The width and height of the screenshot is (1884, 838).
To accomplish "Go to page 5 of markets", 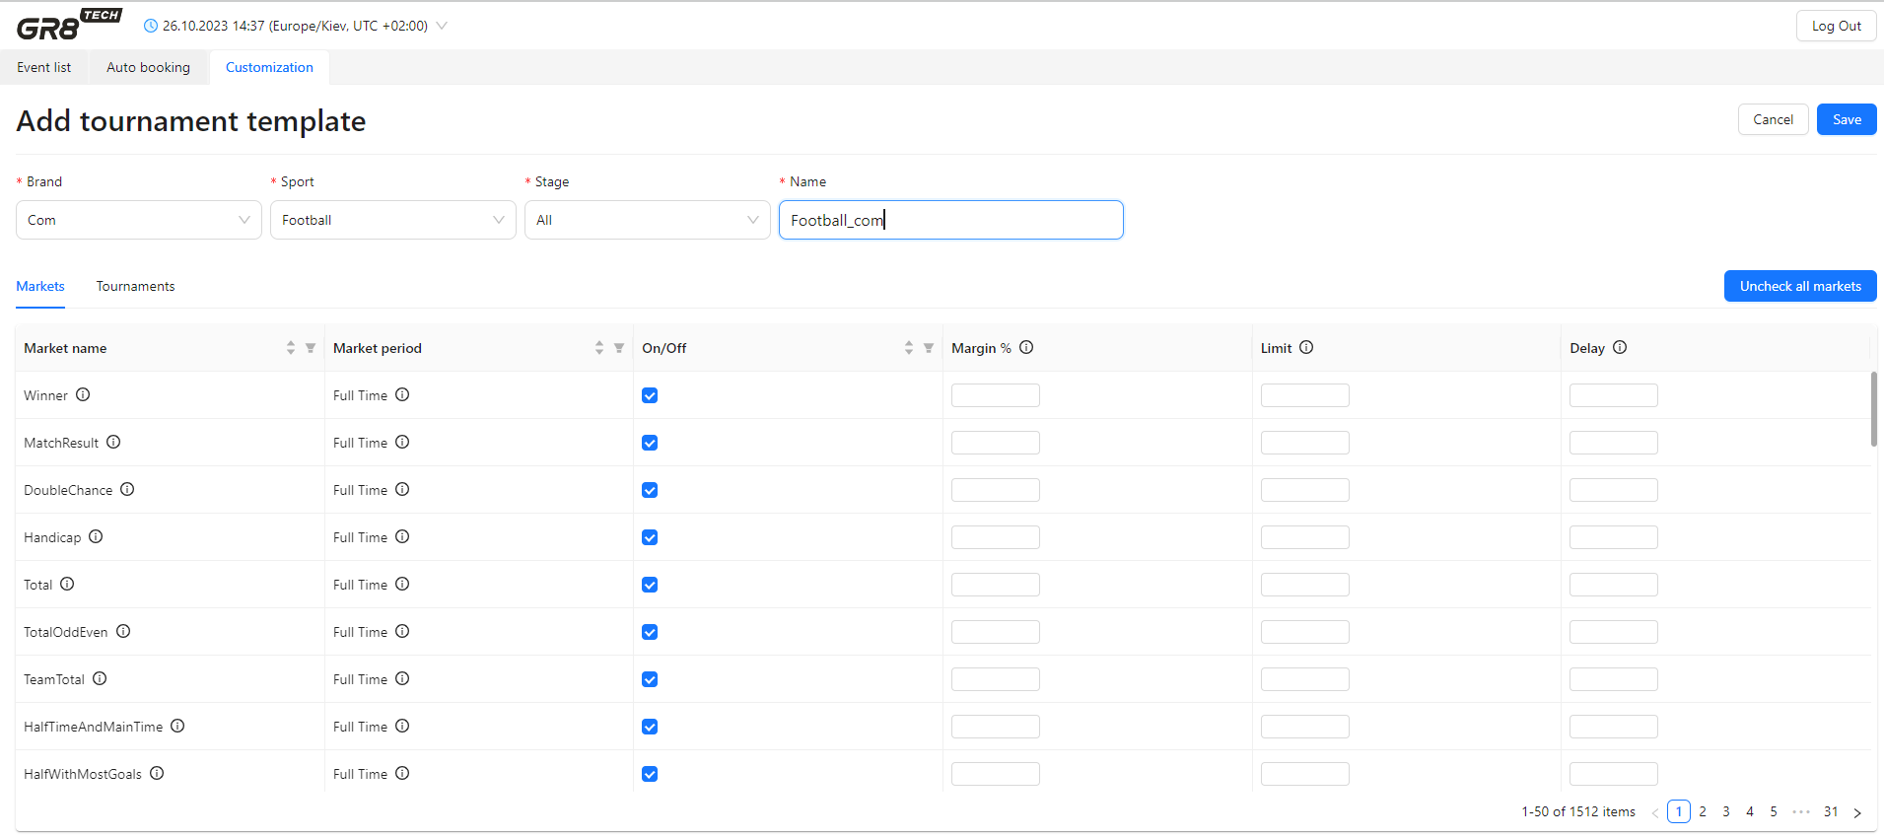I will [x=1774, y=811].
